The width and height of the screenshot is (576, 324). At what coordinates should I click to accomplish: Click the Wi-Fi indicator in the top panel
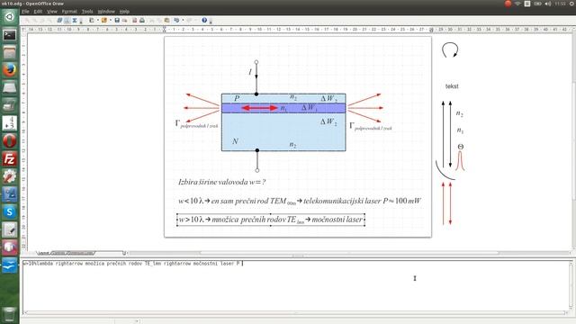[517, 4]
